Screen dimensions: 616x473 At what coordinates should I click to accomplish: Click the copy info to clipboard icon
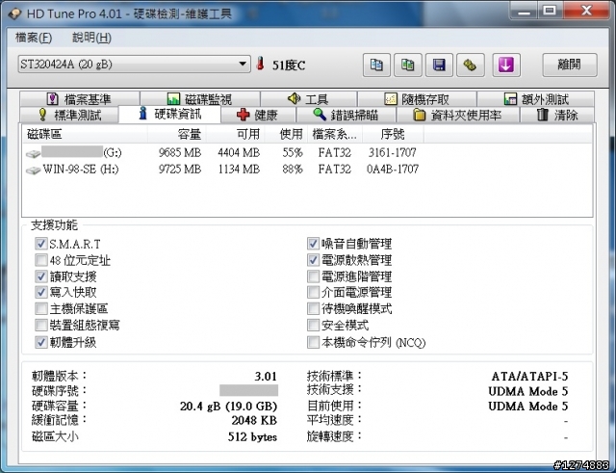(376, 65)
